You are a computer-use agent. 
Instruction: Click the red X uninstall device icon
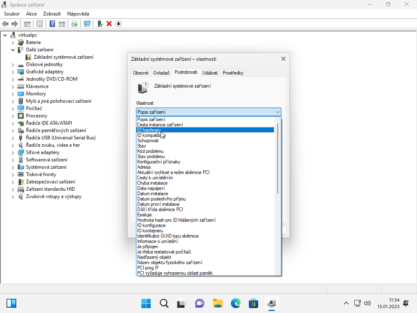(x=109, y=24)
